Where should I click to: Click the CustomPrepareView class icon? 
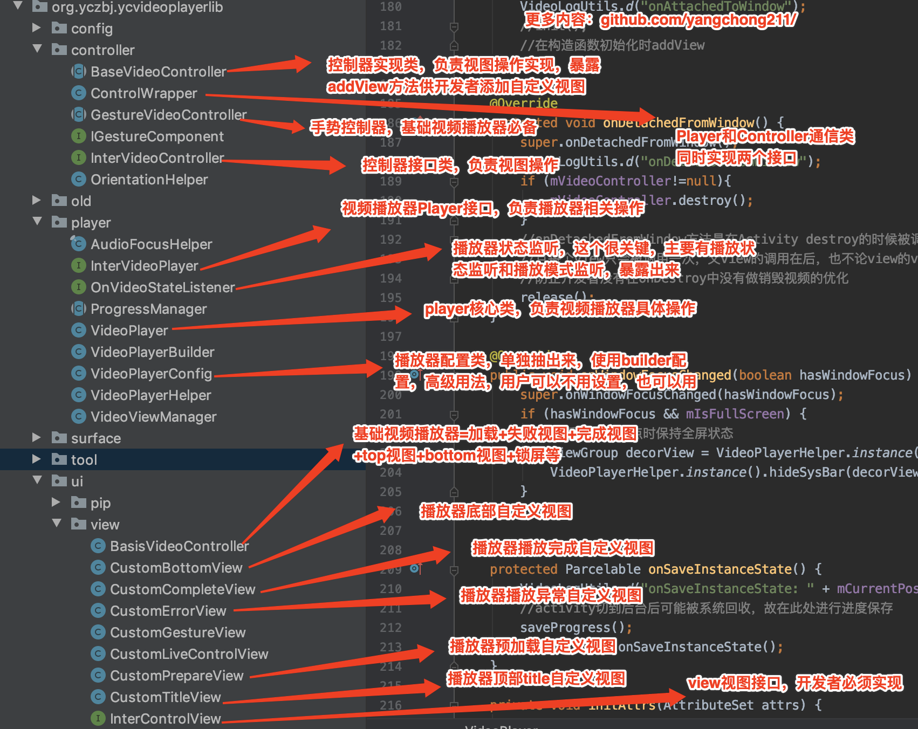coord(98,675)
